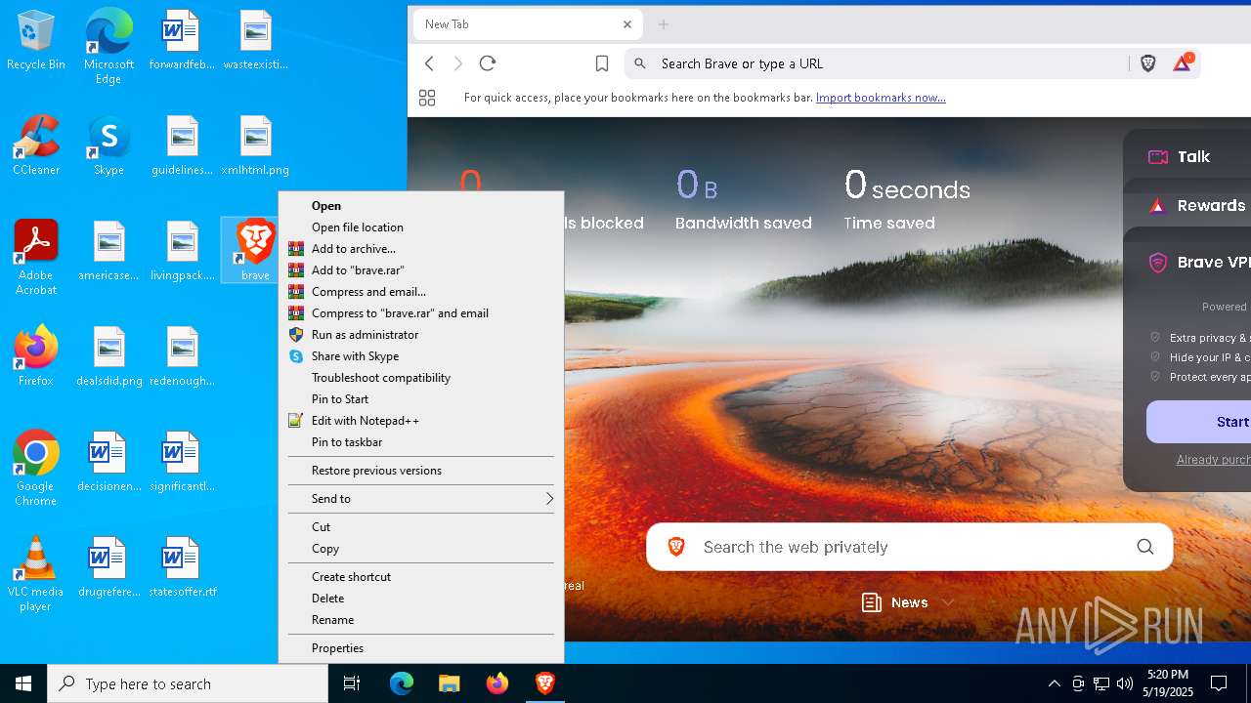
Task: Reload the page in Brave
Action: 488,63
